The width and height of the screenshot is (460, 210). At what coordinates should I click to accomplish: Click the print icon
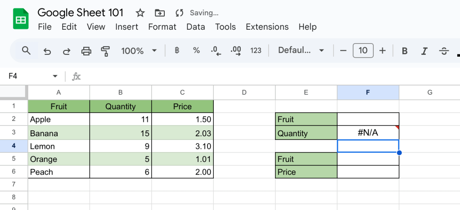pyautogui.click(x=86, y=51)
